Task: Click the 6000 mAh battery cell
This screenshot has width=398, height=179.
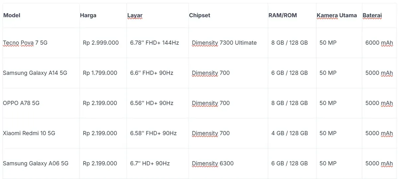Action: 379,43
